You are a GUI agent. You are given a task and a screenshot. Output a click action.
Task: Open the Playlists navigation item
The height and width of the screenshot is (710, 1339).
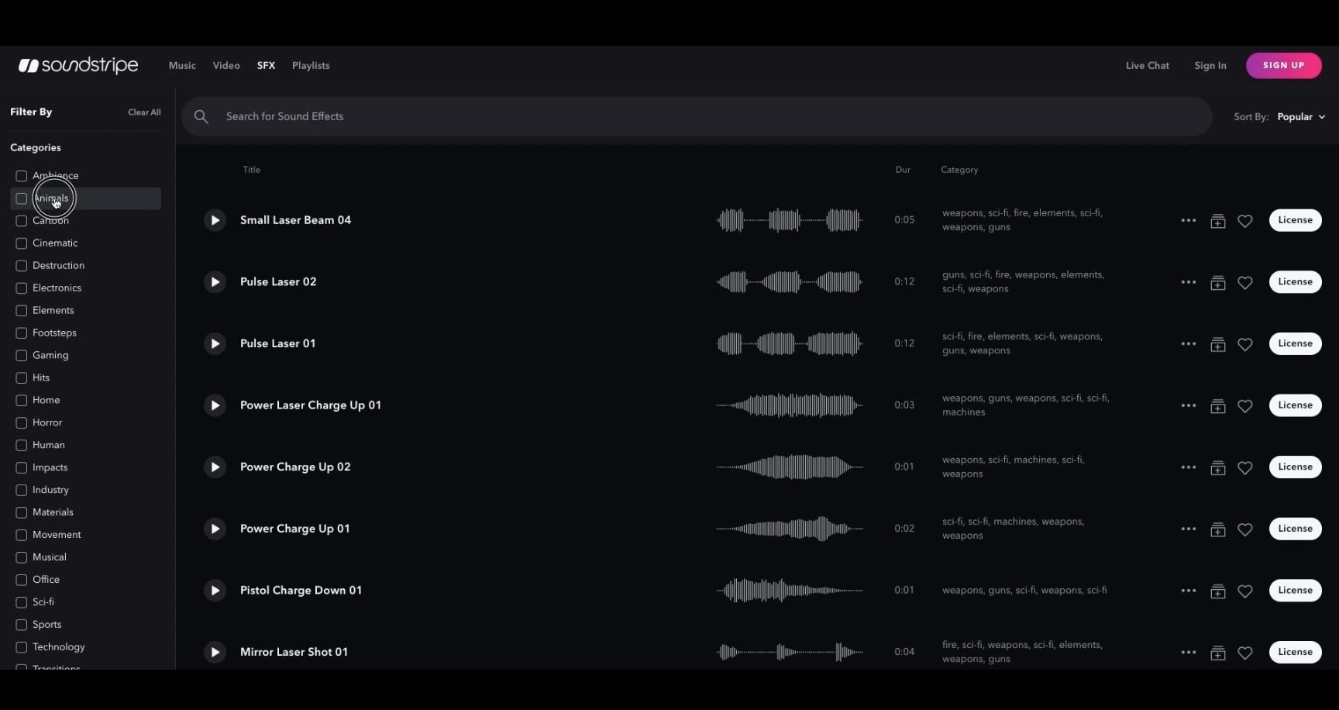point(311,66)
